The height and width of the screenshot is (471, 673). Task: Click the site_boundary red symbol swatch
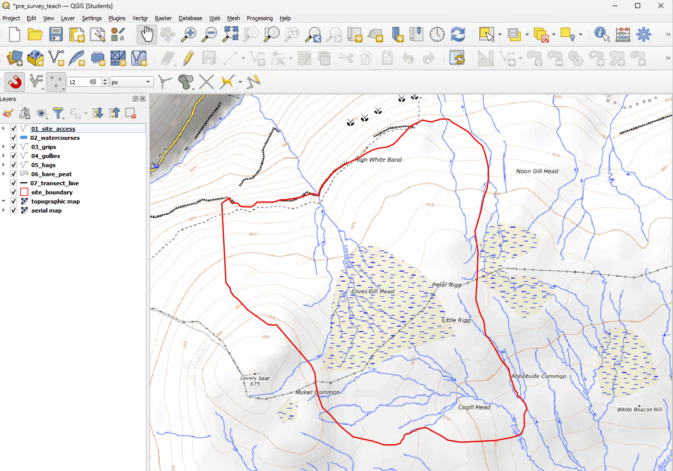(24, 192)
